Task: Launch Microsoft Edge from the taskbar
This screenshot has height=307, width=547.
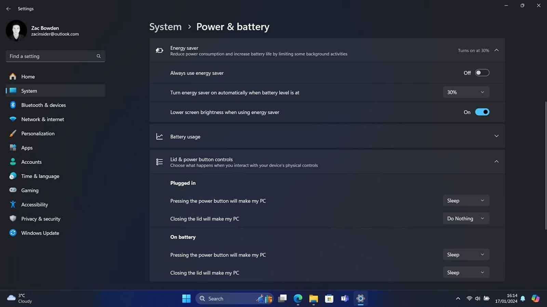Action: click(298, 298)
